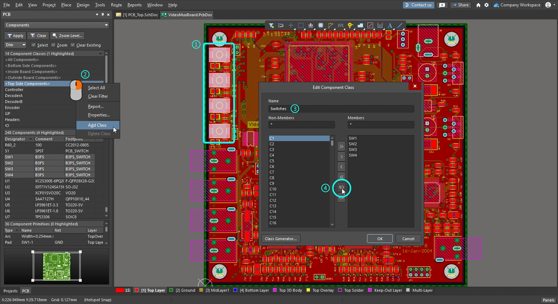Open the Company Workspace dropdown

pyautogui.click(x=517, y=5)
